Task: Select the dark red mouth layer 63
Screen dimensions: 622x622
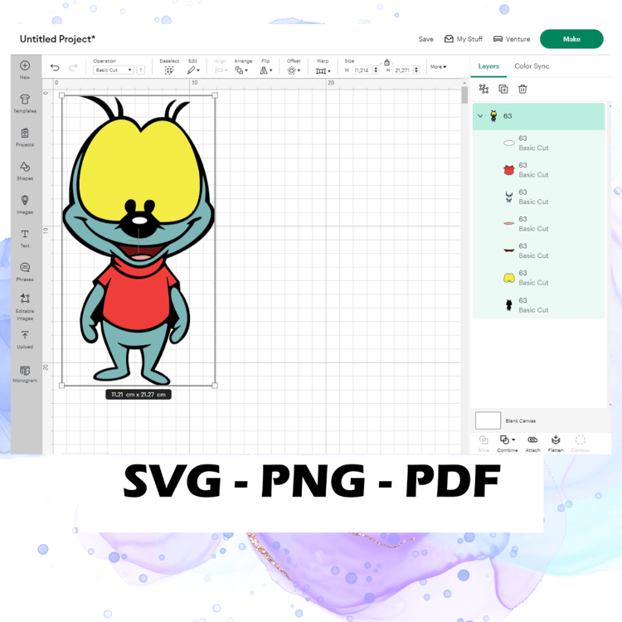Action: (539, 251)
